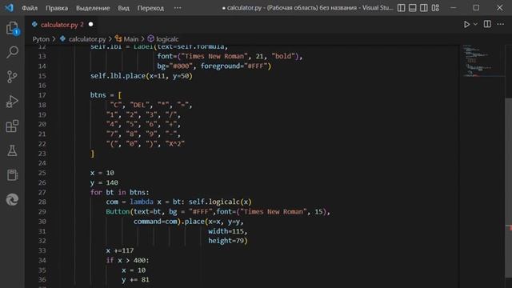
Task: Click "y = 140" on line 26
Action: click(104, 182)
